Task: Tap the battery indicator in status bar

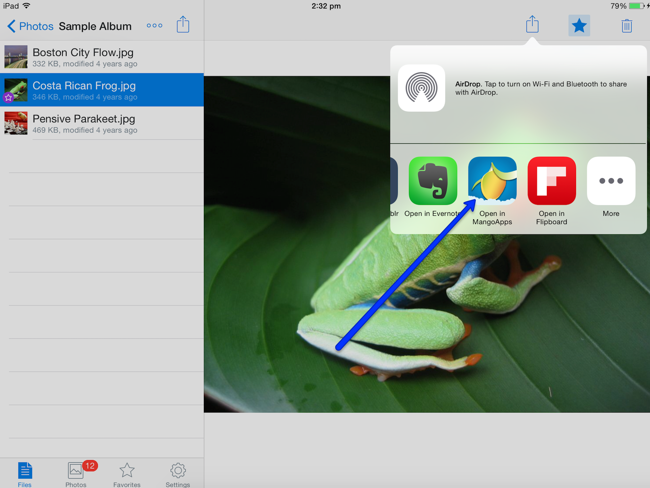Action: pos(636,6)
